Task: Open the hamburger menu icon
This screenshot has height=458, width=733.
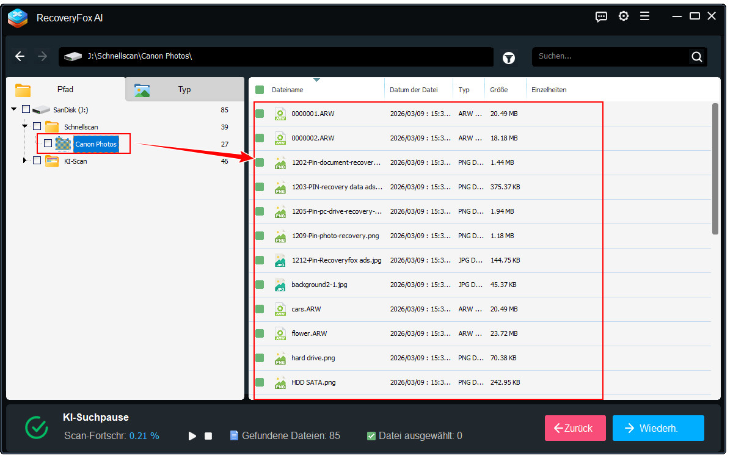Action: [644, 16]
